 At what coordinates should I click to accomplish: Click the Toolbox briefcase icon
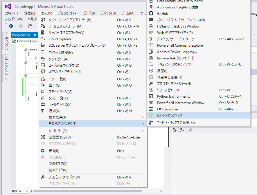pos(43,104)
